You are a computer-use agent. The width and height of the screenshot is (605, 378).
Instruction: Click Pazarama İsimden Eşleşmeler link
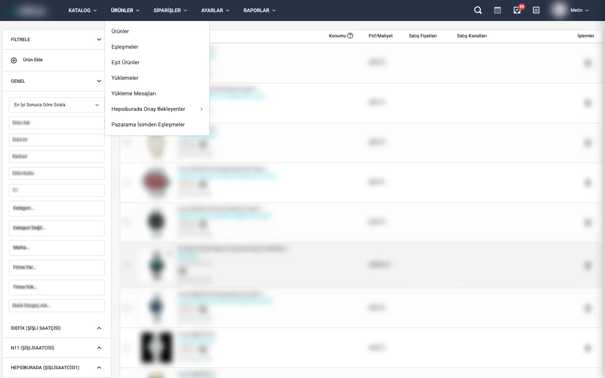click(148, 125)
